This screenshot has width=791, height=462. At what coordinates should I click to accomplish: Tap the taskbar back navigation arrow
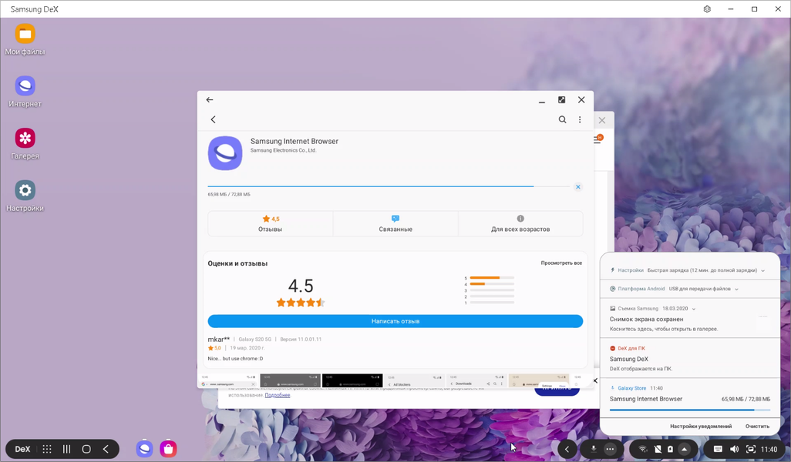(x=106, y=449)
